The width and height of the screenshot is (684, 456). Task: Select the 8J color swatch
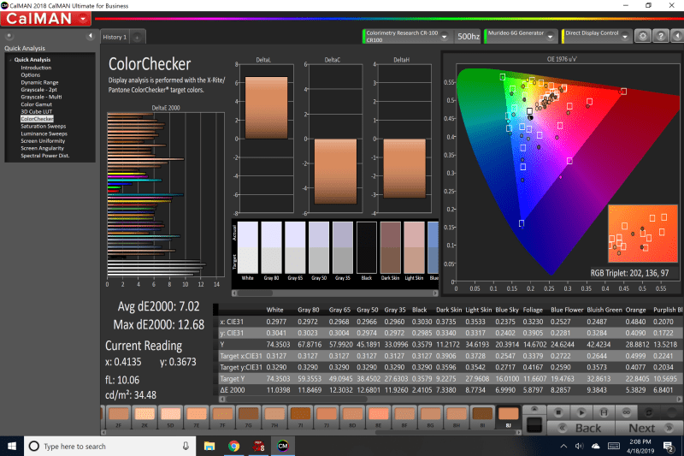508,417
